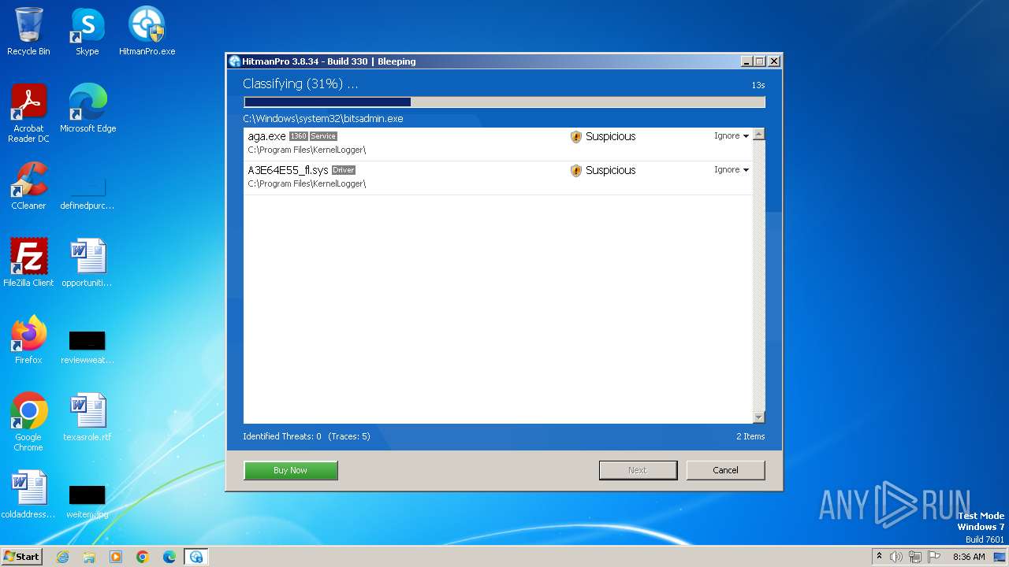Open Edge from the taskbar
The height and width of the screenshot is (567, 1009).
[169, 557]
